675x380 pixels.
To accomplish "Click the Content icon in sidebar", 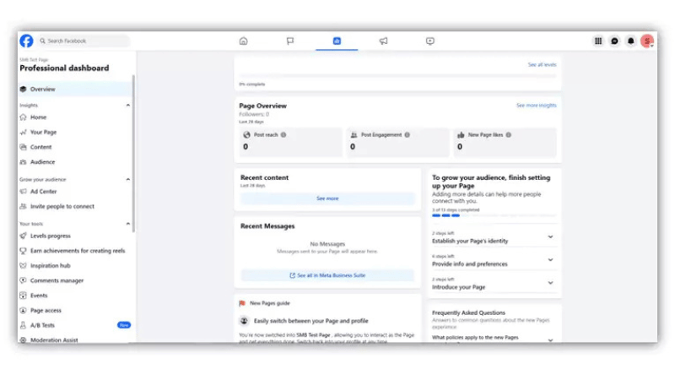I will 24,147.
